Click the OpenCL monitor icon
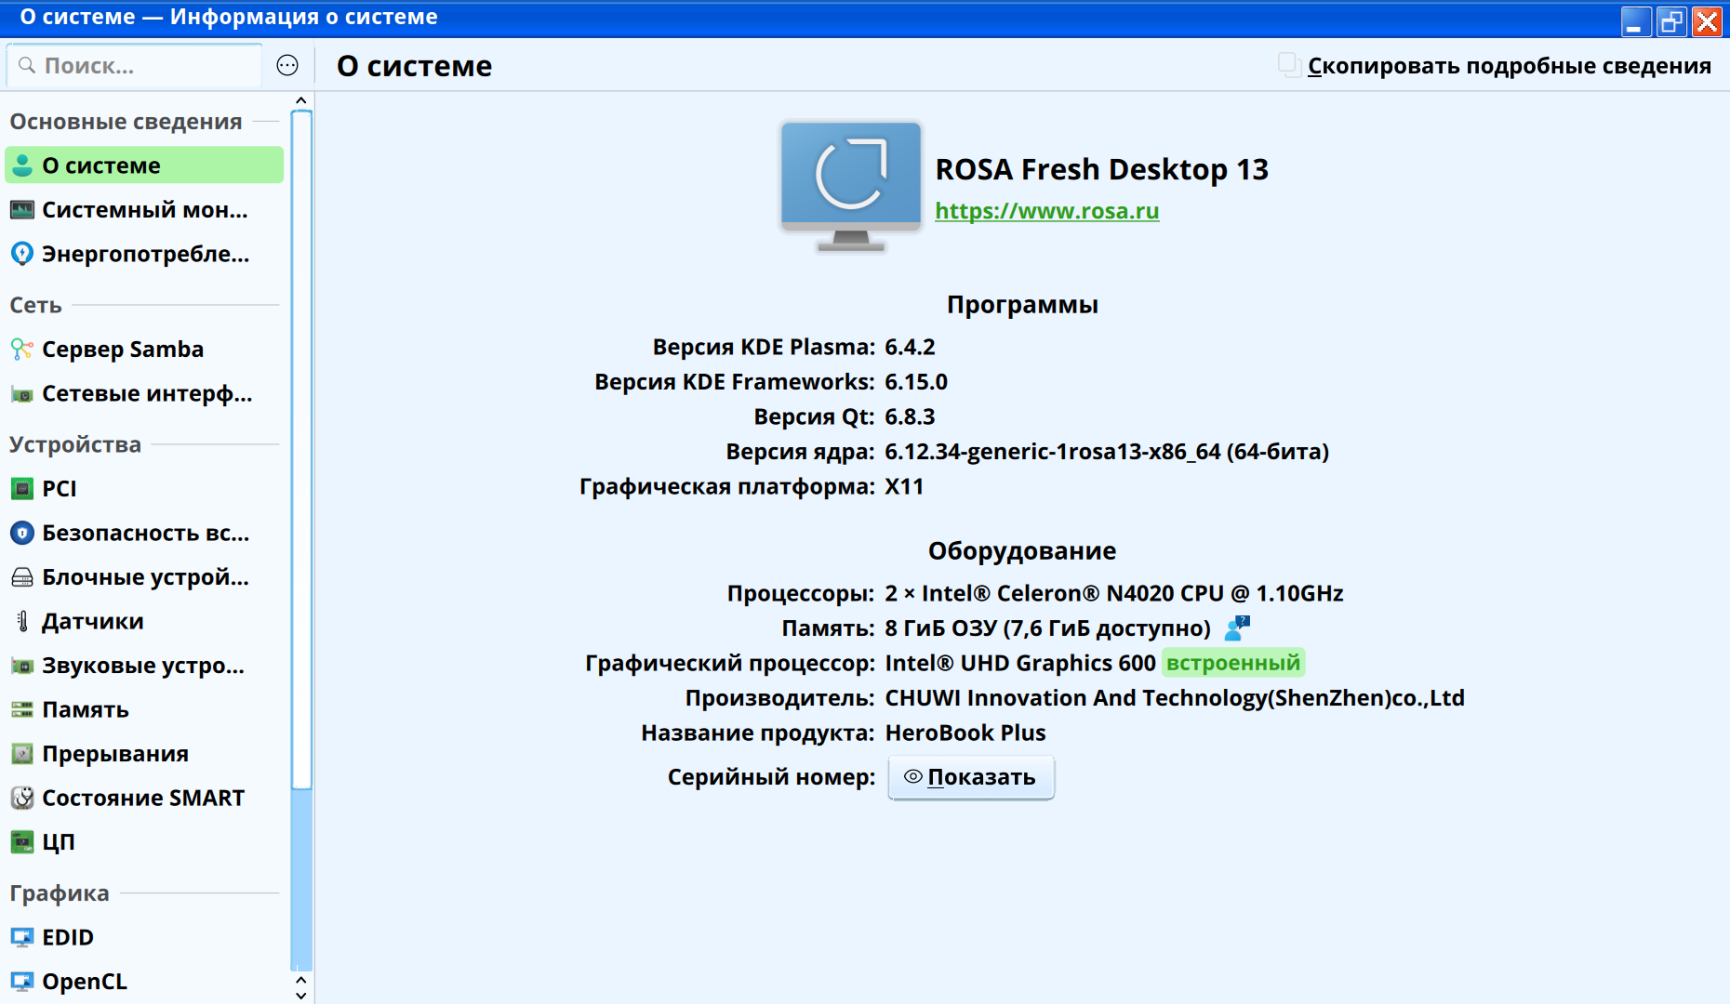 (x=22, y=982)
